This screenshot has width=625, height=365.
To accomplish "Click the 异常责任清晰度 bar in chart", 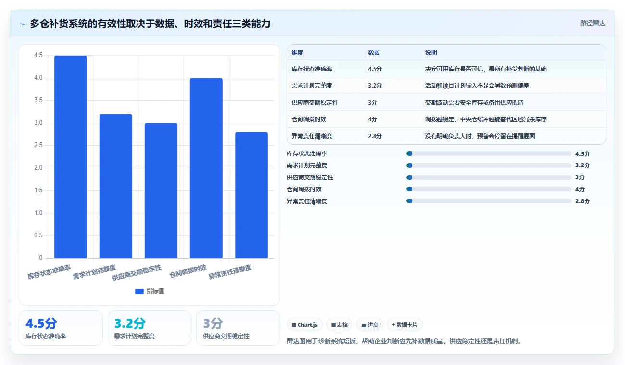I will pos(251,195).
